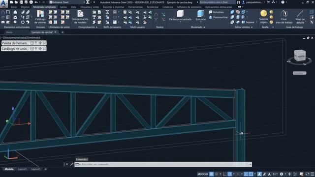Click the command line input field
Image resolution: width=315 pixels, height=177 pixels.
[x=163, y=164]
